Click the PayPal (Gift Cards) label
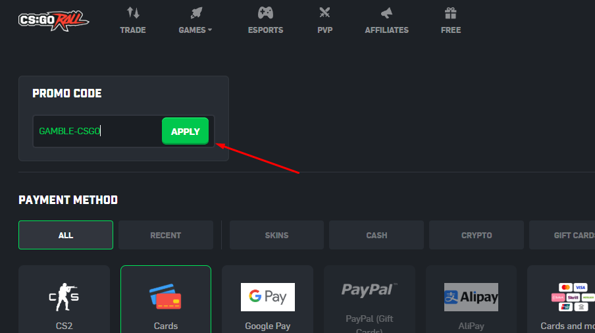Screen dimensions: 595x333 tap(369, 324)
